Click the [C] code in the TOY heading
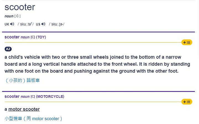199x124 pixels. pyautogui.click(x=33, y=37)
